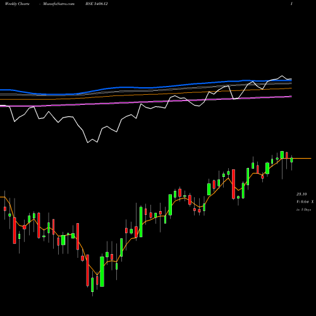
Task: Click the 'Weekly Charts' title text
Action: pyautogui.click(x=17, y=4)
